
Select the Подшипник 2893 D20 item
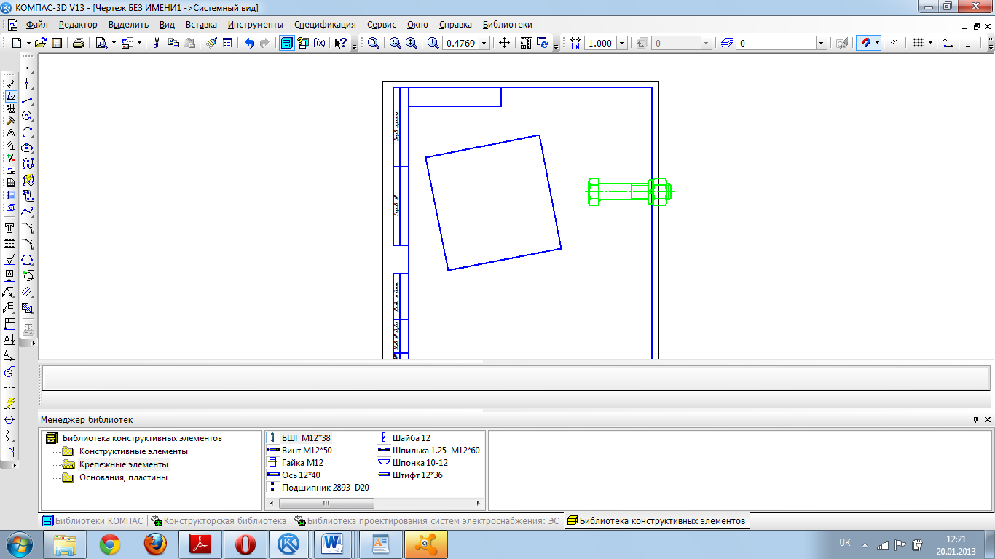pyautogui.click(x=326, y=488)
